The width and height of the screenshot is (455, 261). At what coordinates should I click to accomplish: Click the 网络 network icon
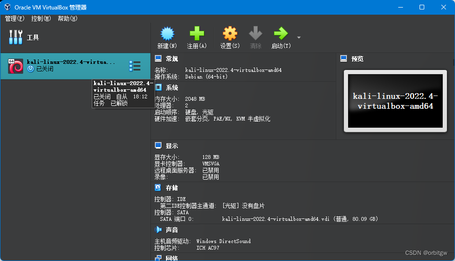tap(158, 258)
